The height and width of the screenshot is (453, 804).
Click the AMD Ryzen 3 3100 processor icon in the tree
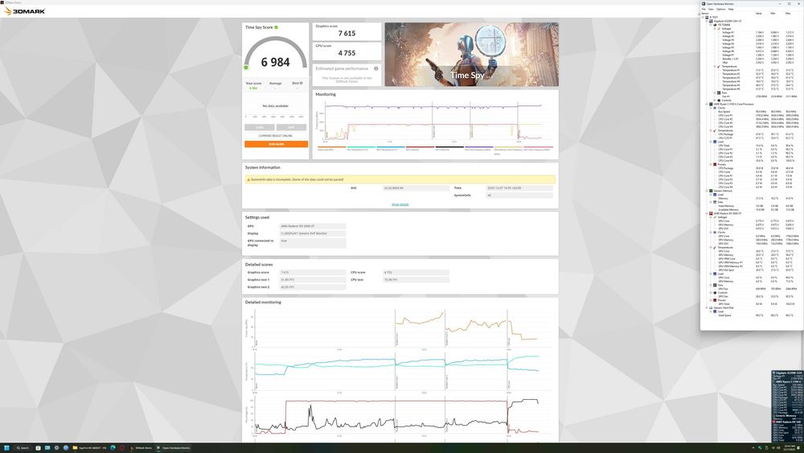[712, 104]
